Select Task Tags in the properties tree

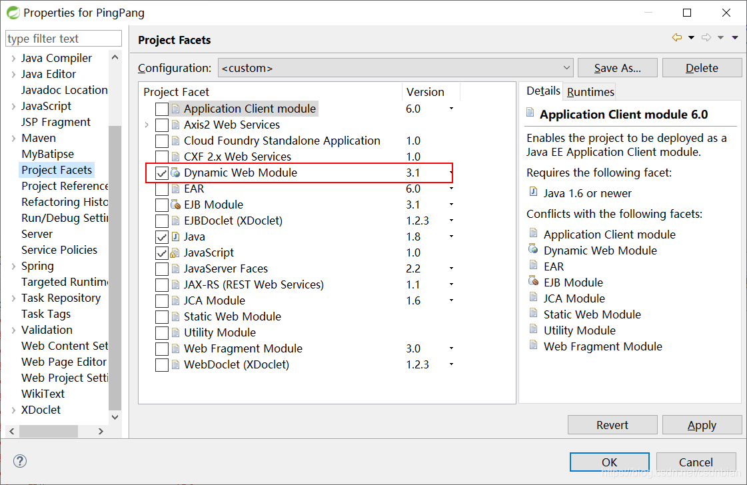tap(46, 314)
